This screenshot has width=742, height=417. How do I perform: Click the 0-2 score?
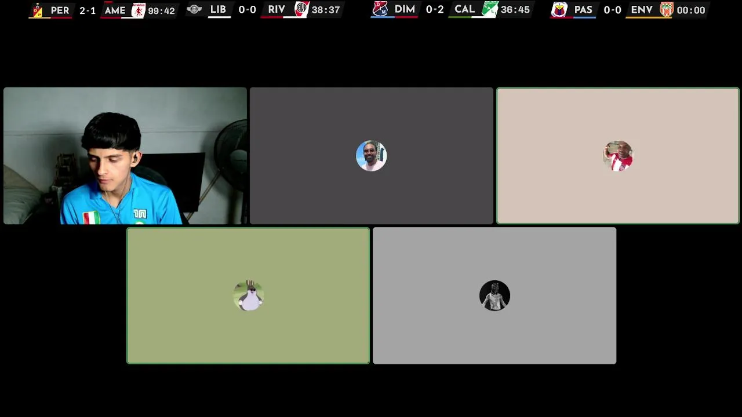435,10
